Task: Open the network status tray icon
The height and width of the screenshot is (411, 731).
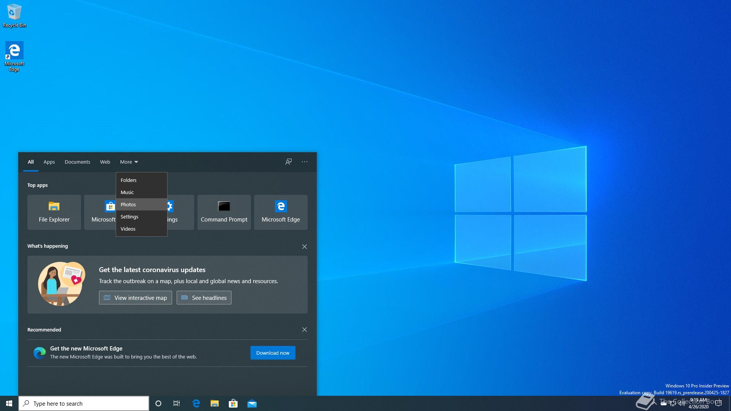Action: (673, 403)
